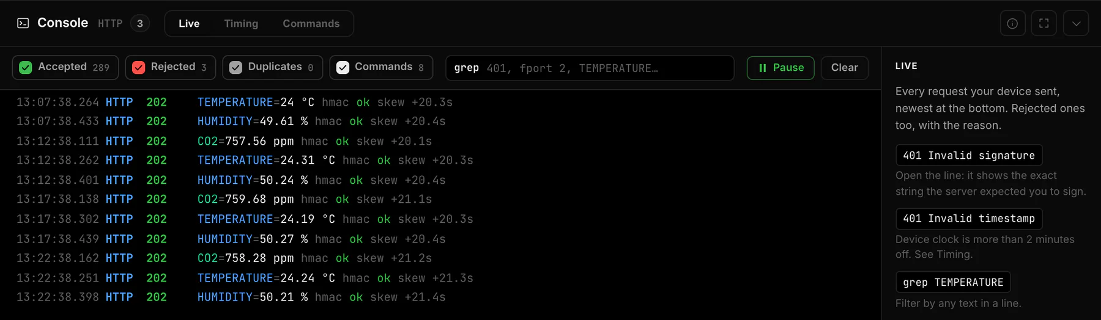Click '401 Invalid timestamp' chip
This screenshot has height=320, width=1101.
point(969,219)
